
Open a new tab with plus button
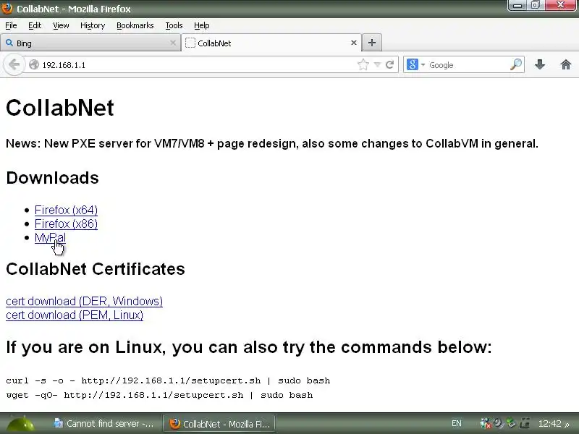point(372,43)
